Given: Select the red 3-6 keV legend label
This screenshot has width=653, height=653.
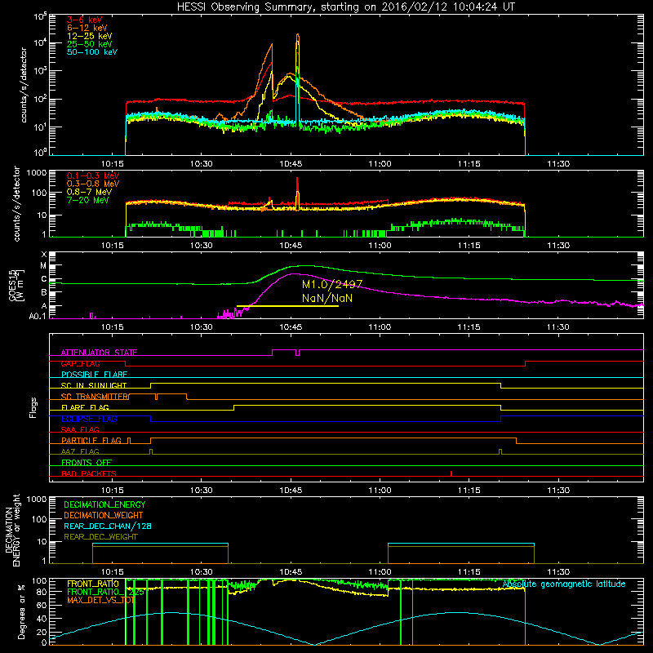Looking at the screenshot, I should pyautogui.click(x=84, y=20).
